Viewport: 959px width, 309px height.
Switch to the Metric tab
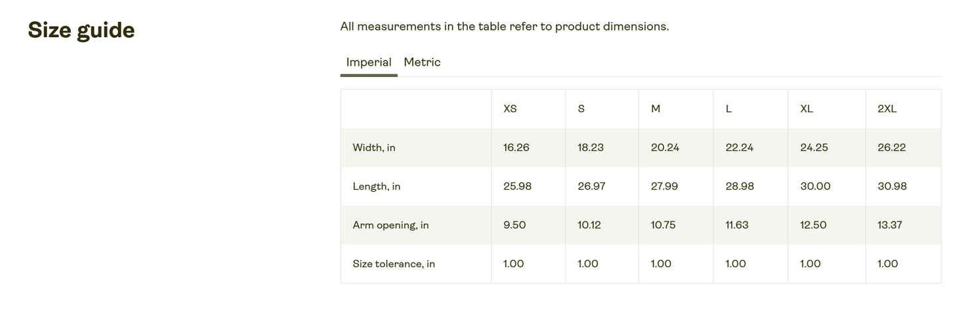point(422,62)
